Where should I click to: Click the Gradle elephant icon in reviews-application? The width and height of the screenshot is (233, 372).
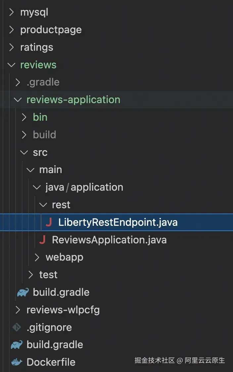(23, 292)
